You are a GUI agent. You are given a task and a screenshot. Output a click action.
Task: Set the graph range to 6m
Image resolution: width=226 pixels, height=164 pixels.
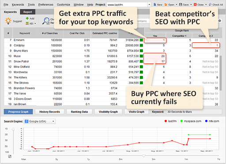(x=121, y=159)
